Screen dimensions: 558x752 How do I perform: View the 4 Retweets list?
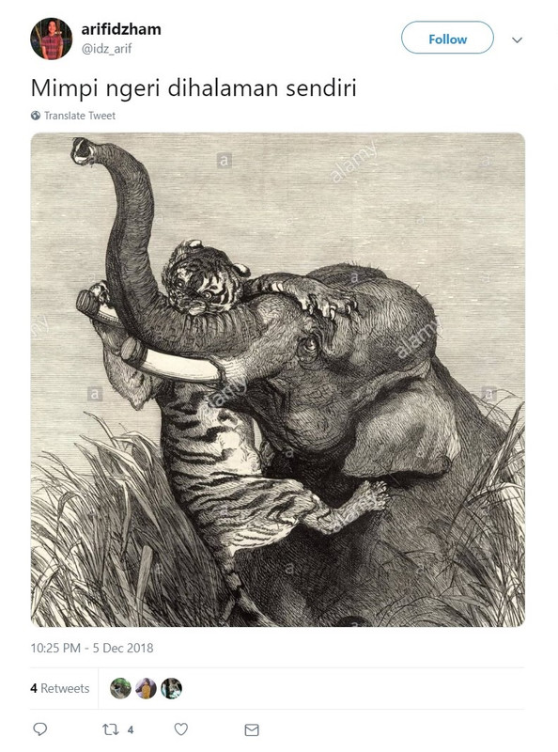coord(60,688)
